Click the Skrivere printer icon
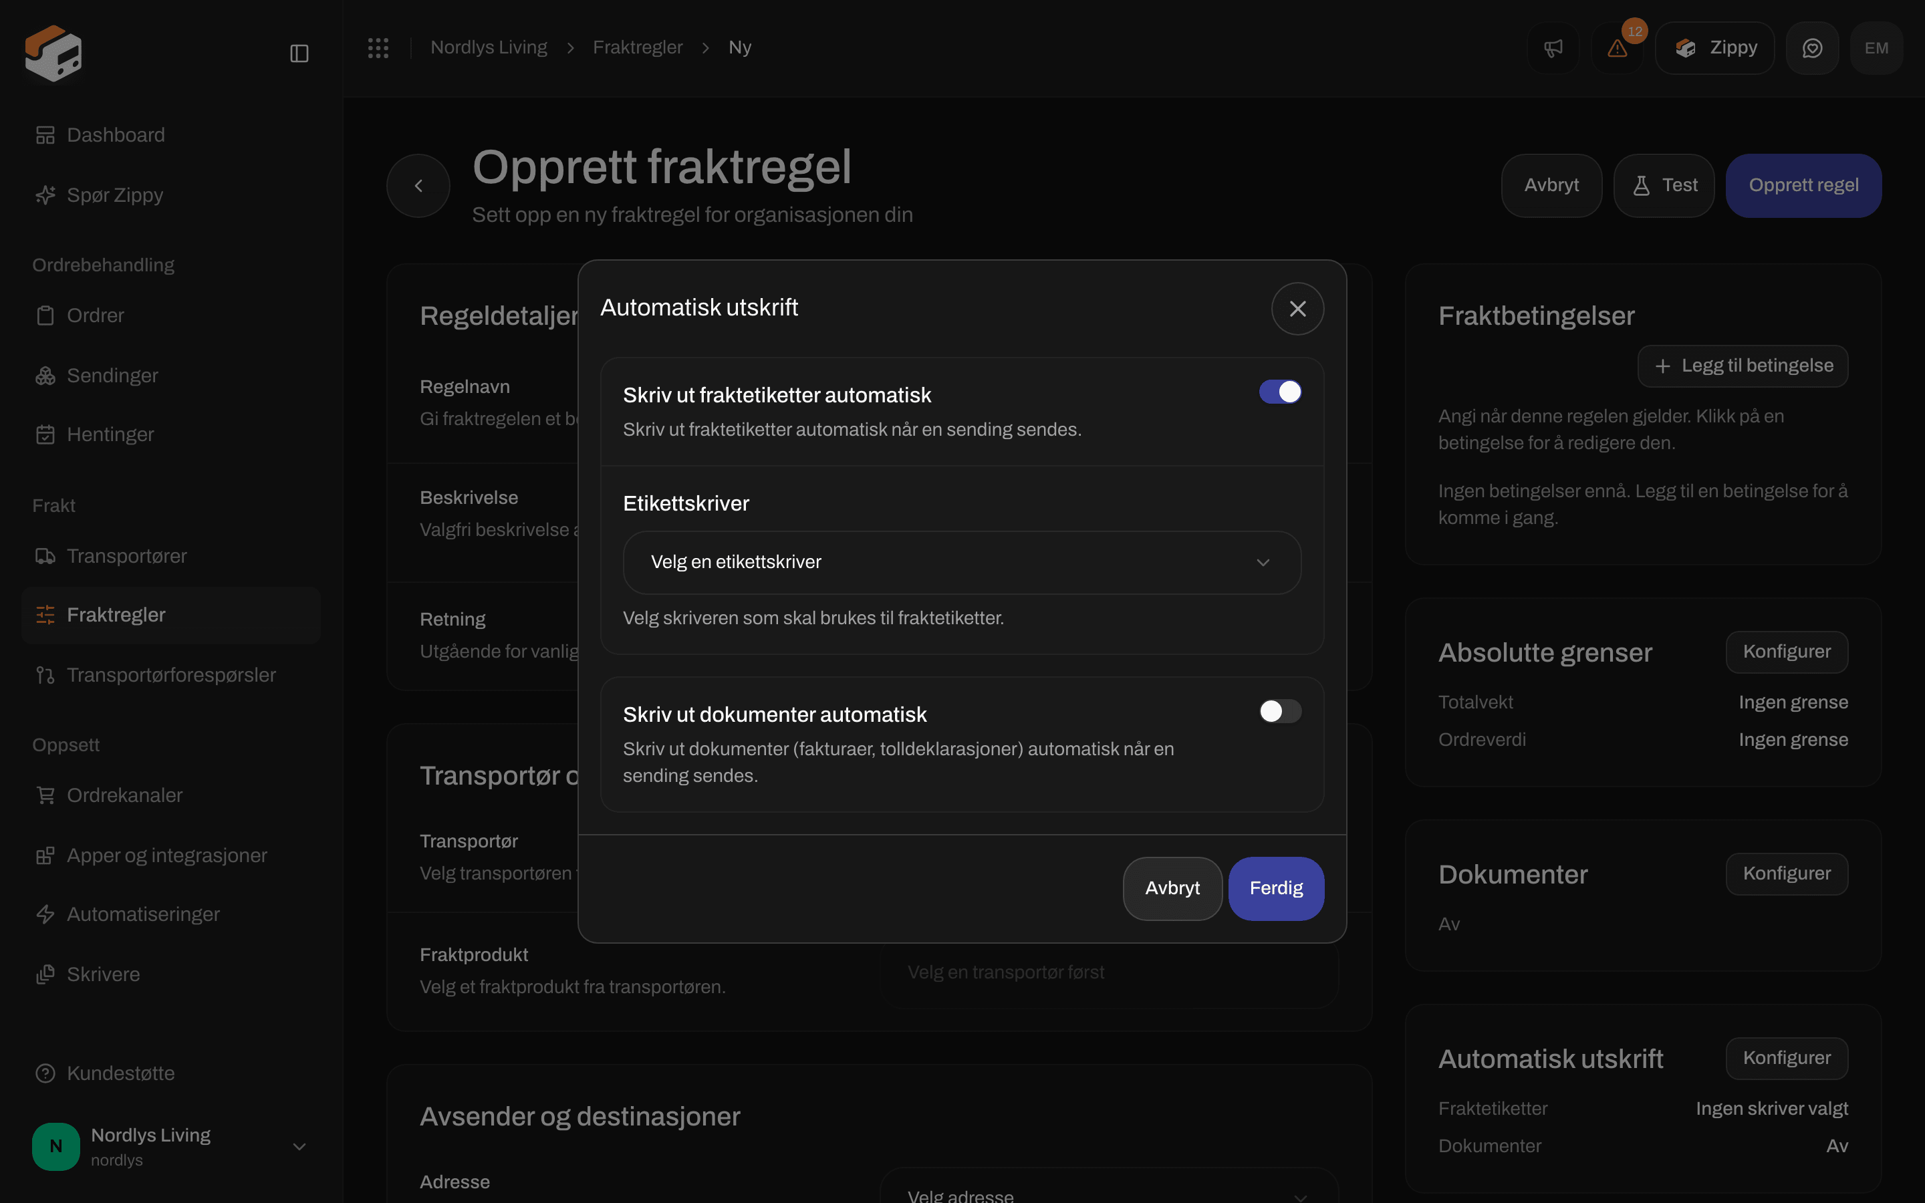Image resolution: width=1925 pixels, height=1203 pixels. click(45, 974)
